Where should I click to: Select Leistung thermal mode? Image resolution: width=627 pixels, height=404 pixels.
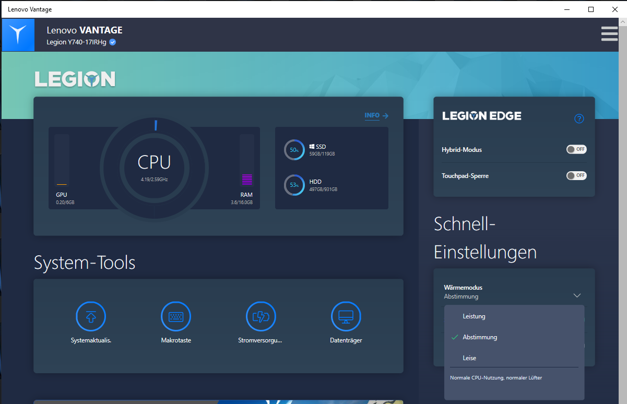tap(514, 316)
